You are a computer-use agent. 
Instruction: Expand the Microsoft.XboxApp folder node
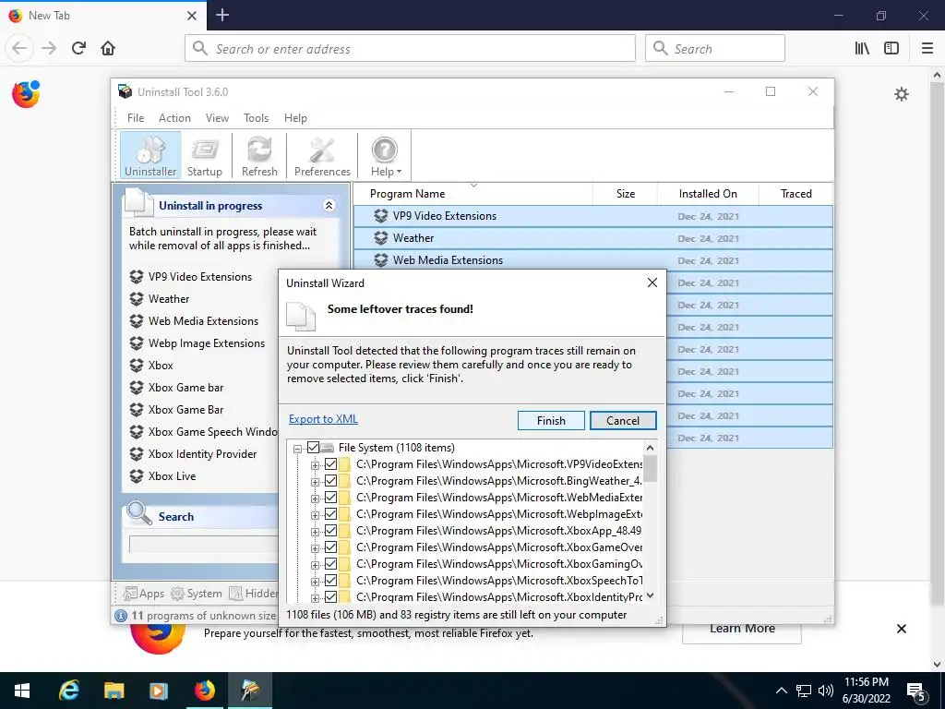[315, 532]
